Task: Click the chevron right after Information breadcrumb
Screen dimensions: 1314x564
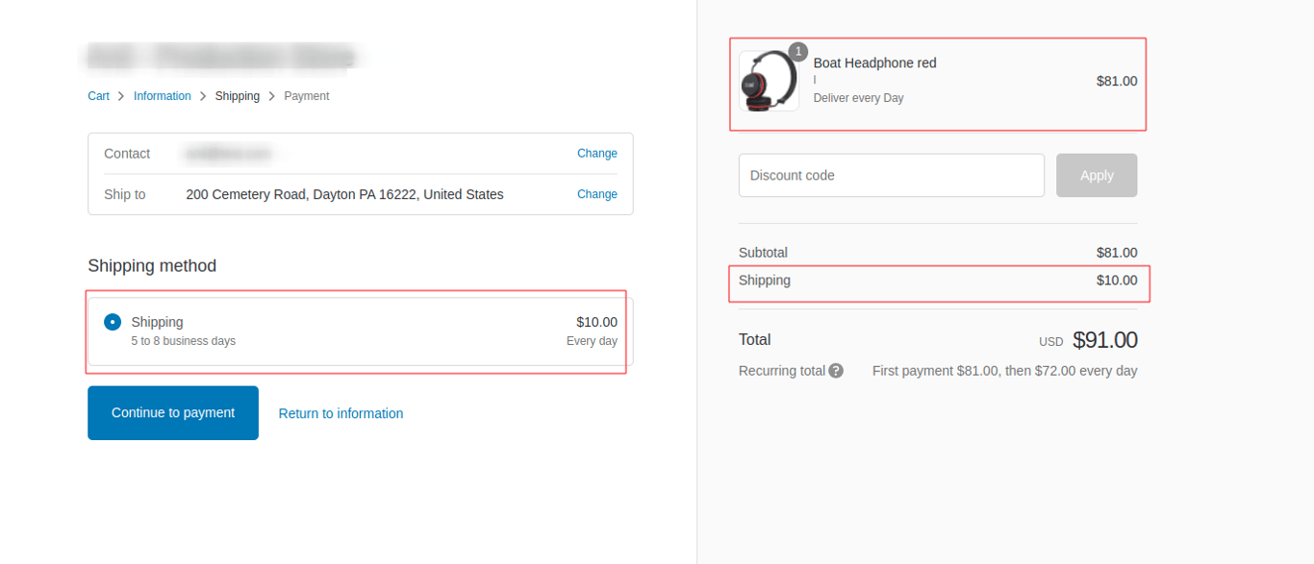Action: (203, 96)
